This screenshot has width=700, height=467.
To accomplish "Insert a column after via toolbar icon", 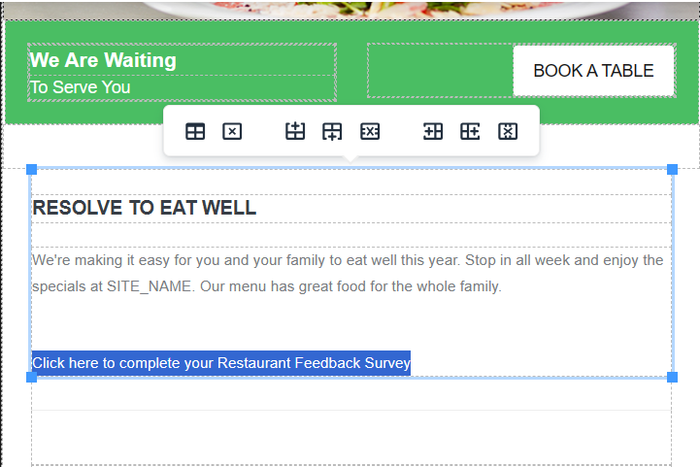I will (x=470, y=132).
